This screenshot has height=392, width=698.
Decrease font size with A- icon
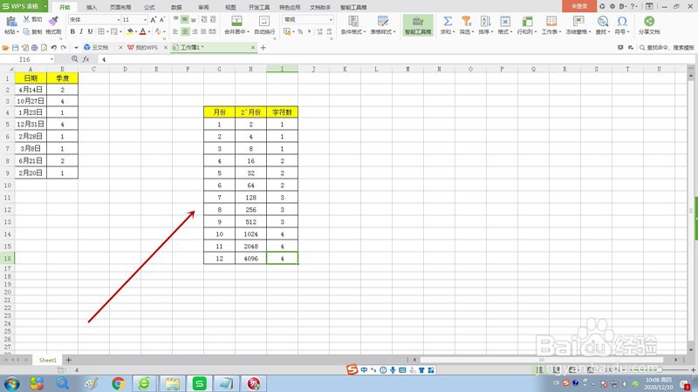(162, 19)
